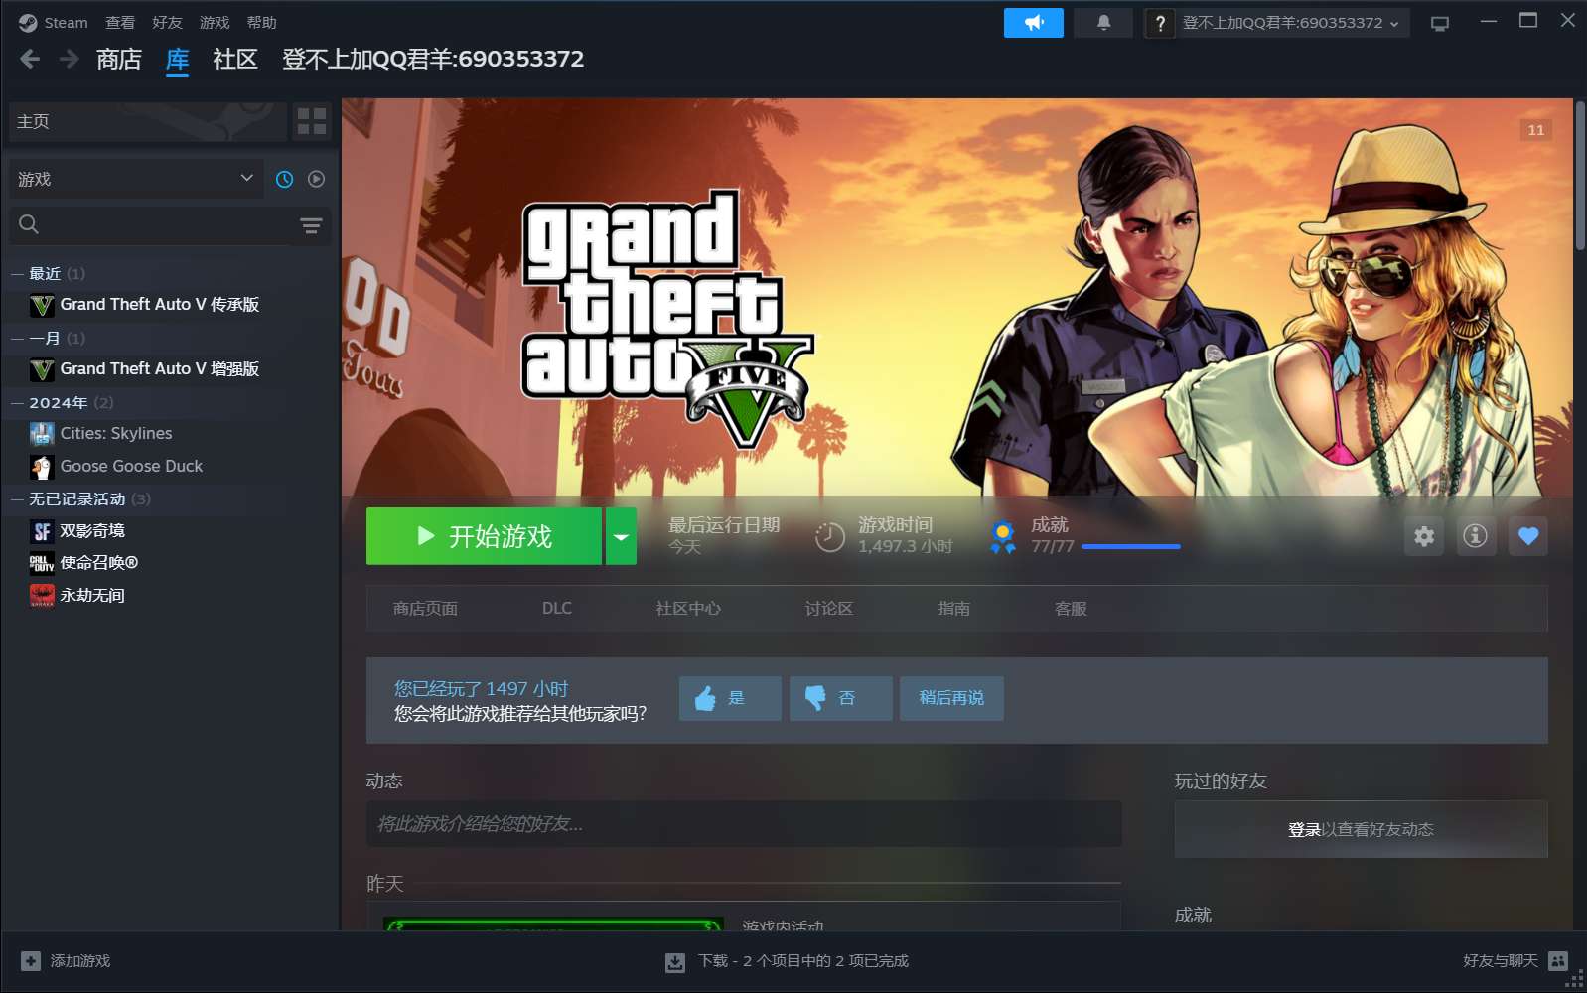Click the Steam logo icon
This screenshot has width=1587, height=993.
tap(28, 22)
